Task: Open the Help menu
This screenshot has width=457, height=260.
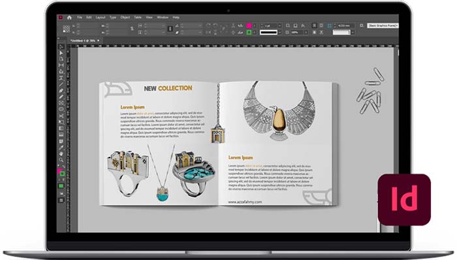Action: point(176,18)
